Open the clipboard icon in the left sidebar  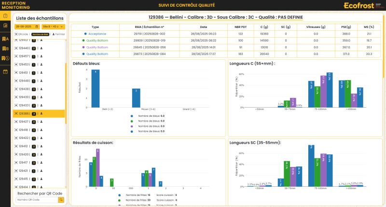coord(5,15)
